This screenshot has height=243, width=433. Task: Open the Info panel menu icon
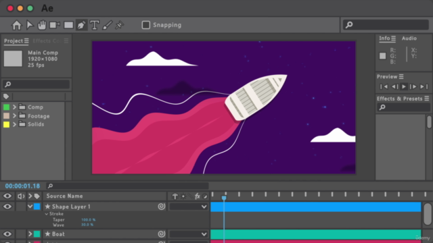tap(394, 38)
